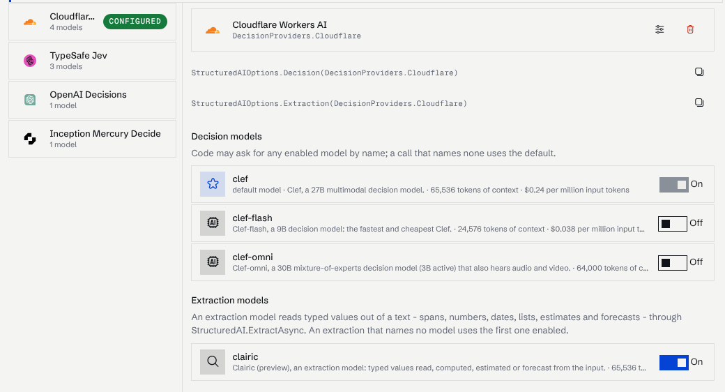This screenshot has width=725, height=392.
Task: Click the clairic preview description text
Action: click(x=439, y=368)
